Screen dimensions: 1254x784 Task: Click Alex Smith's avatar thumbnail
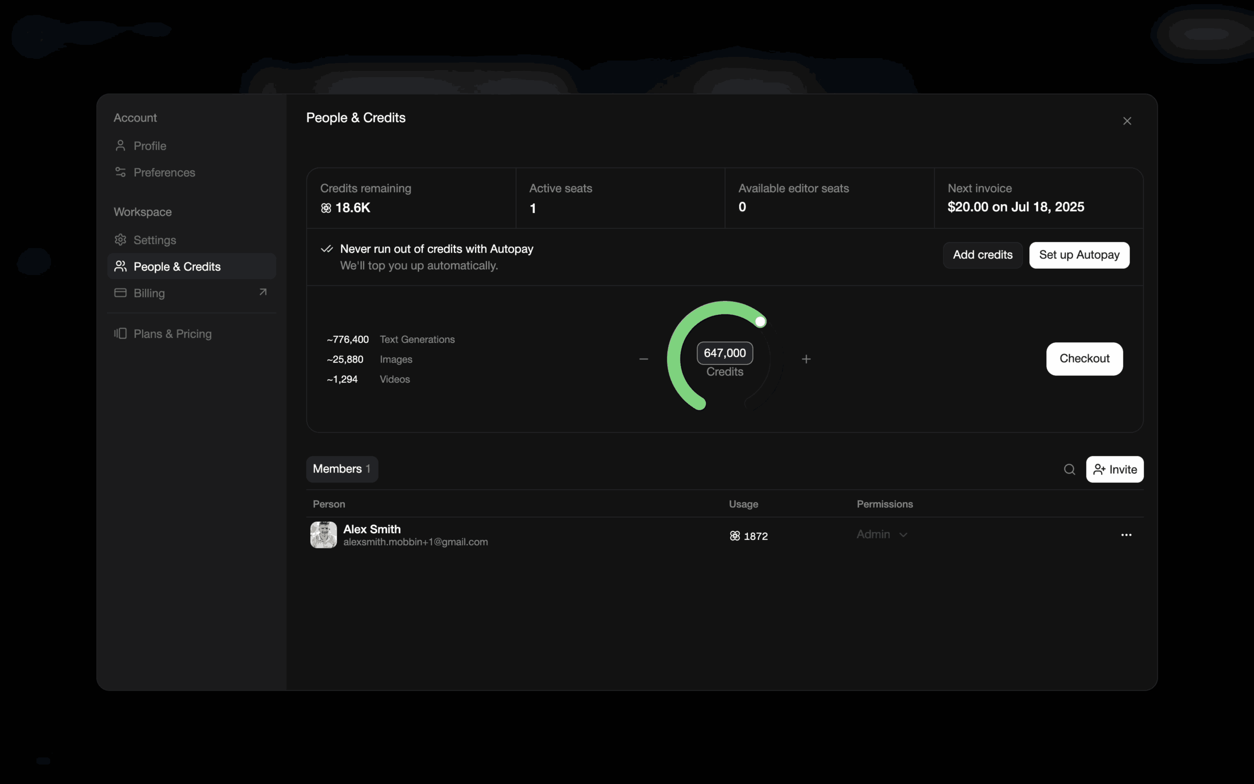tap(323, 535)
